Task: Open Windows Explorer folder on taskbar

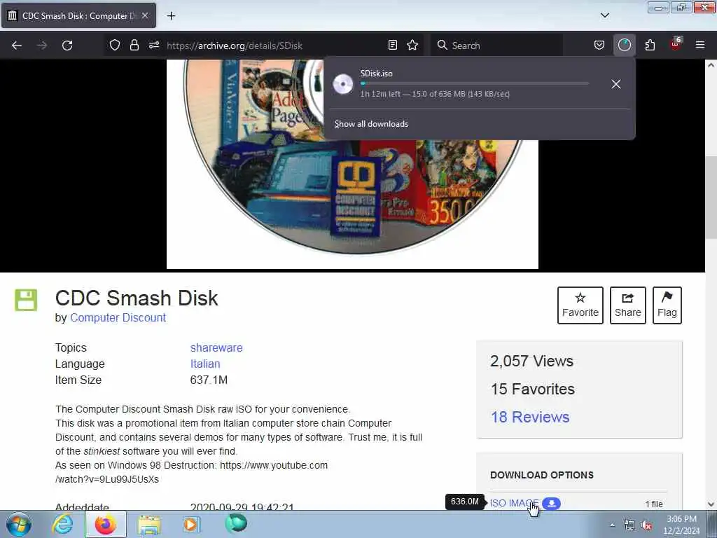Action: pos(150,525)
